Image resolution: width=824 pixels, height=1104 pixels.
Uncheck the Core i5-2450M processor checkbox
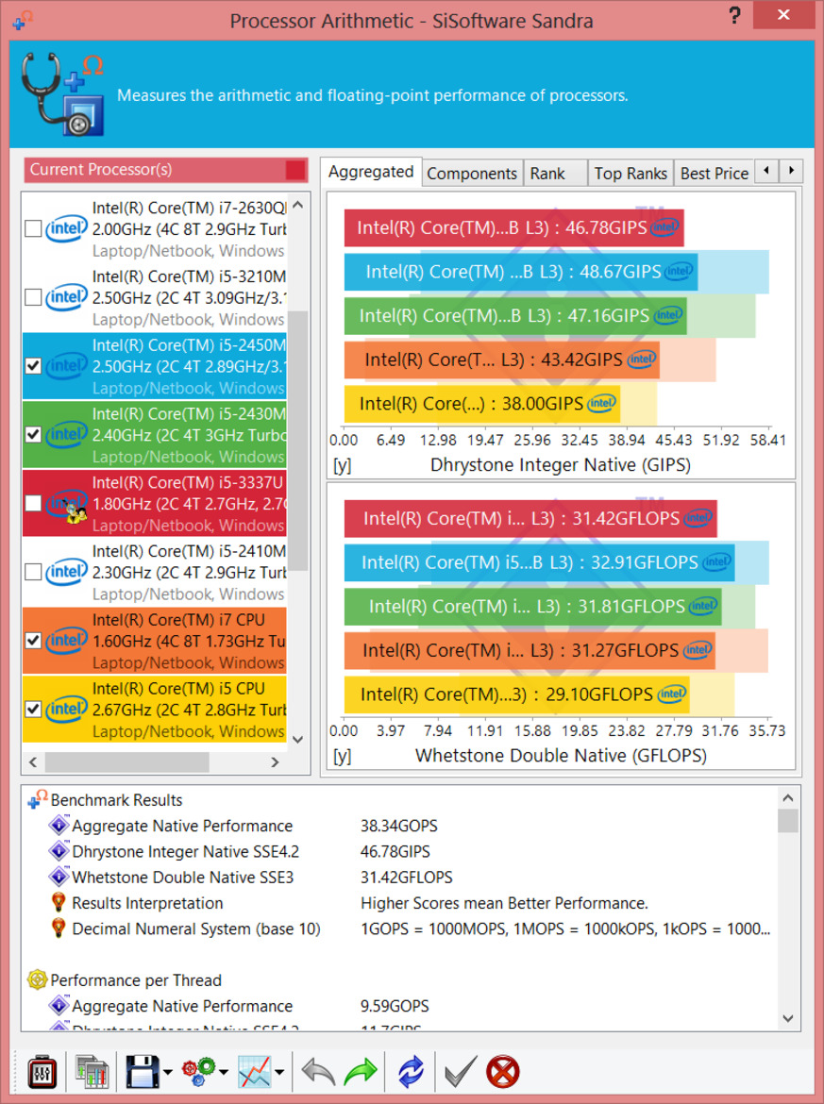33,365
